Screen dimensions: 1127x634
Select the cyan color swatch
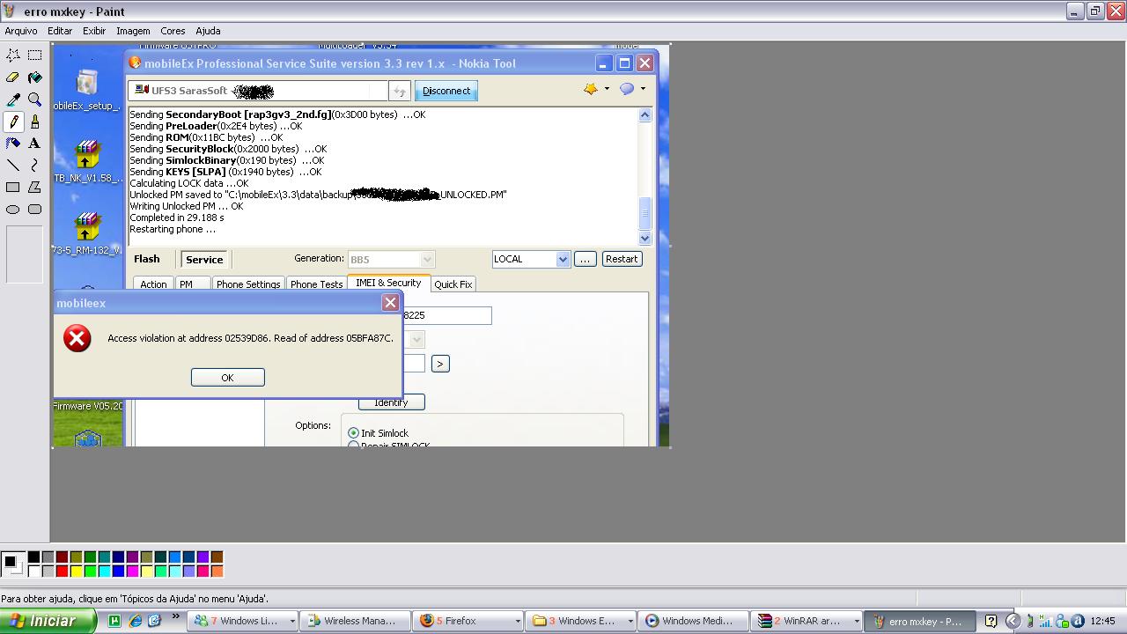104,571
